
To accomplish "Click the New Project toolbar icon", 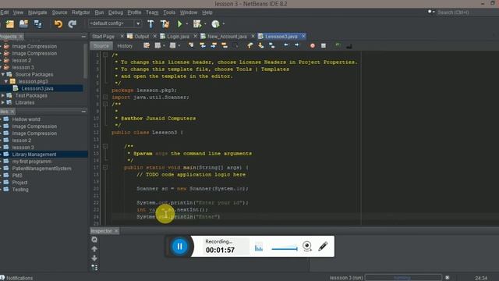I will click(x=10, y=24).
